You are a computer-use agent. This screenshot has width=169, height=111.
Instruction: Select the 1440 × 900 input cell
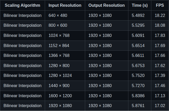pos(59,86)
